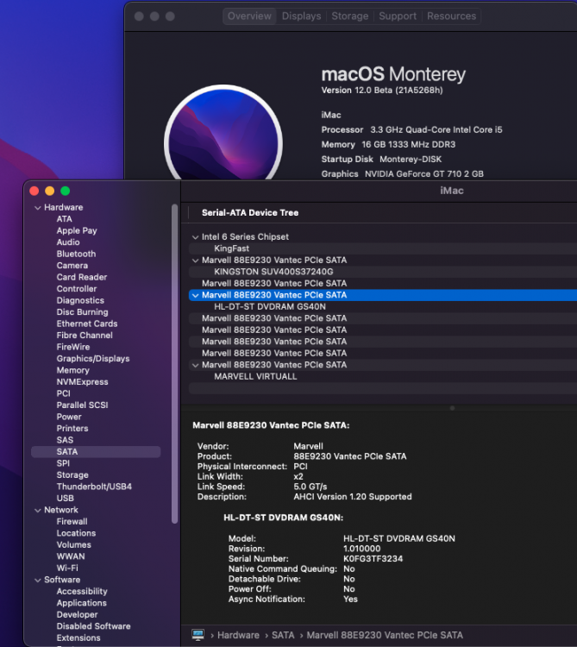Select Storage in the sidebar list
This screenshot has height=647, width=577.
[72, 475]
